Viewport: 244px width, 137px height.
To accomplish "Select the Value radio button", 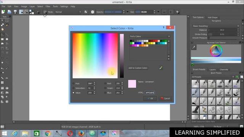I will point(74,93).
